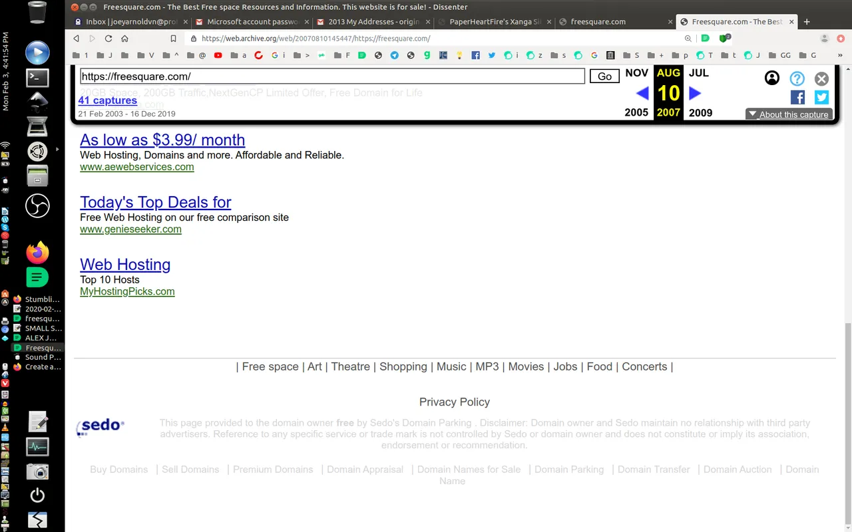Go to the browser home page
The width and height of the screenshot is (852, 532).
(124, 39)
